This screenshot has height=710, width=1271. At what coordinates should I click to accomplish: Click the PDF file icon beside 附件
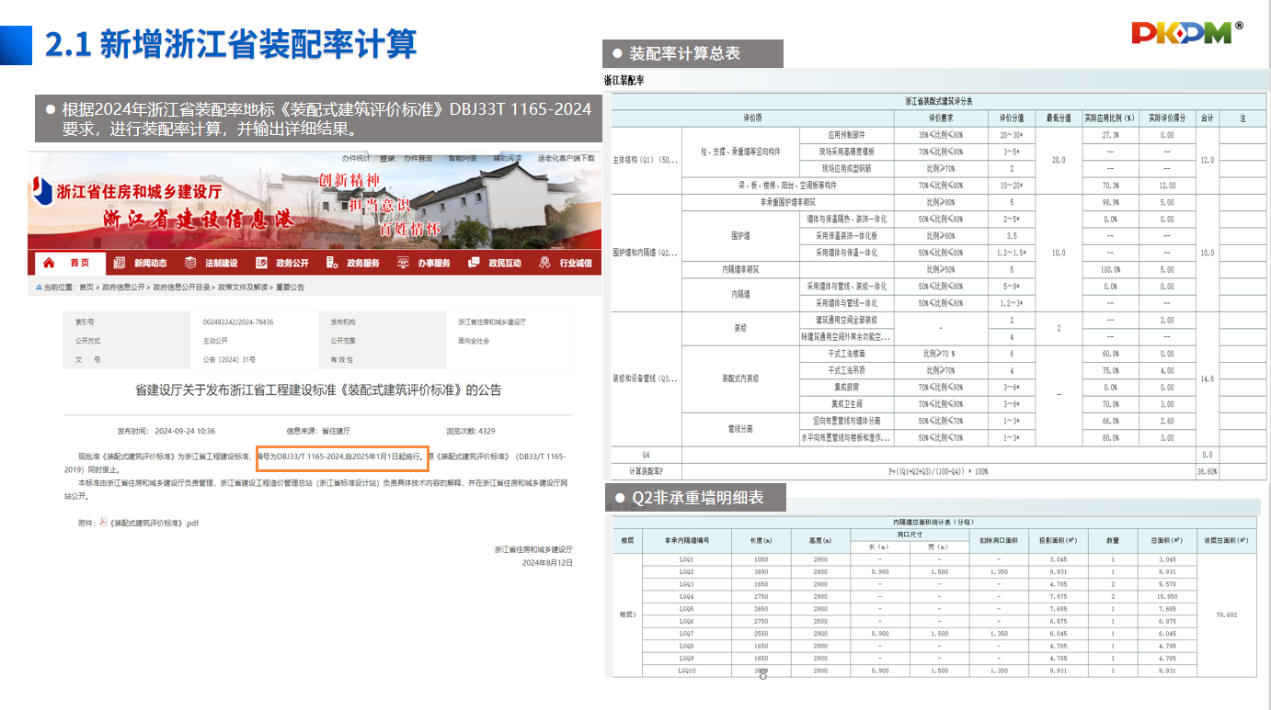104,523
